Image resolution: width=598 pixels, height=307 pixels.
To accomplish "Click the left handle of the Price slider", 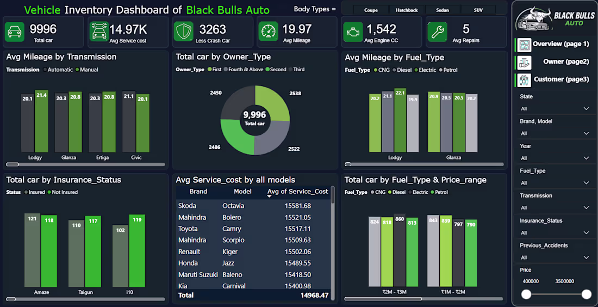I will click(526, 294).
